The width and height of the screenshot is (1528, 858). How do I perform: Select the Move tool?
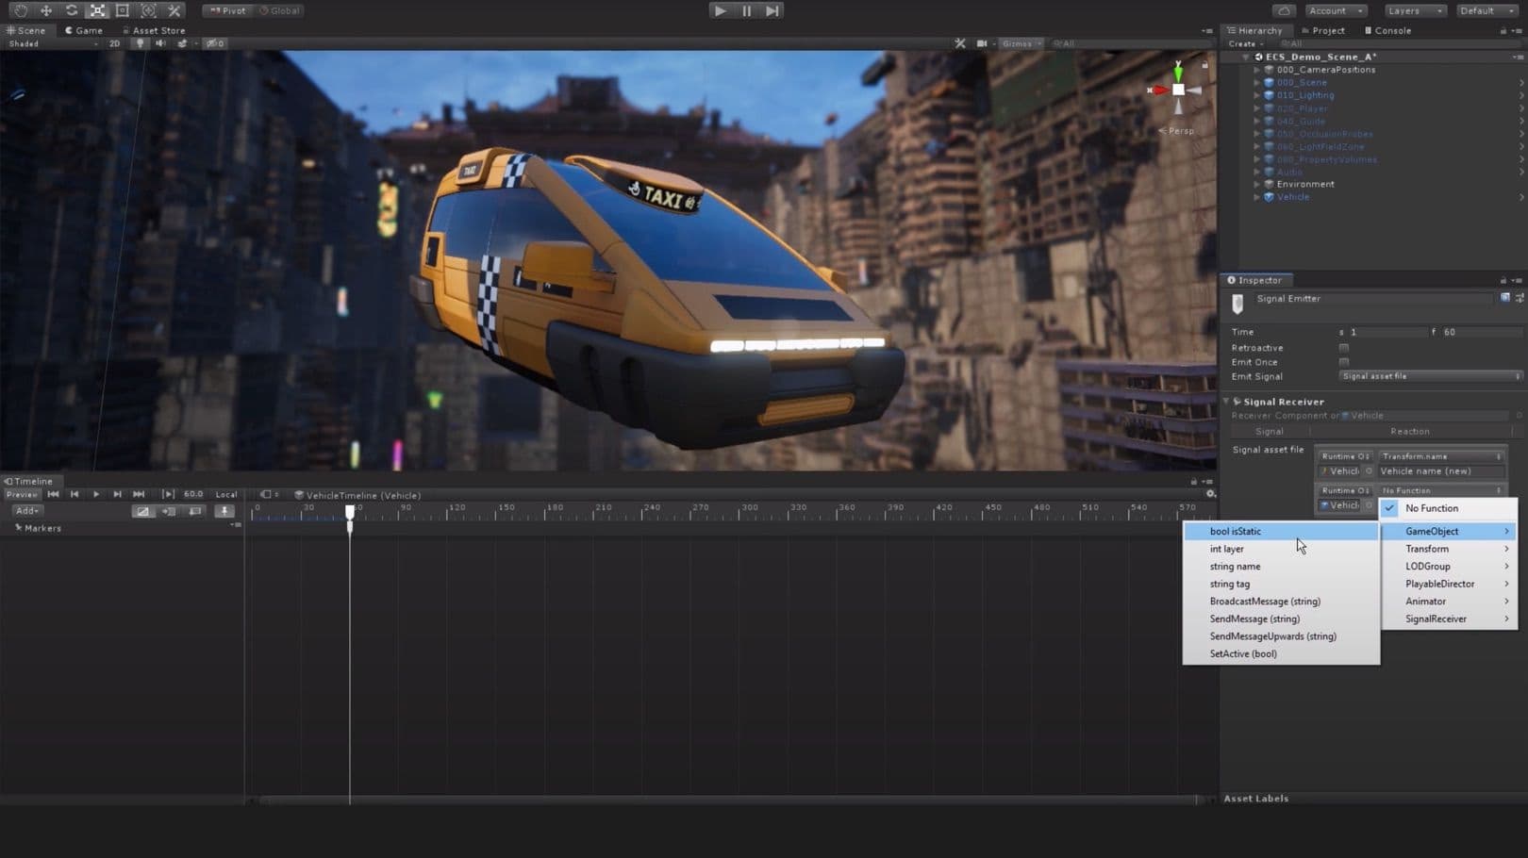click(x=45, y=10)
